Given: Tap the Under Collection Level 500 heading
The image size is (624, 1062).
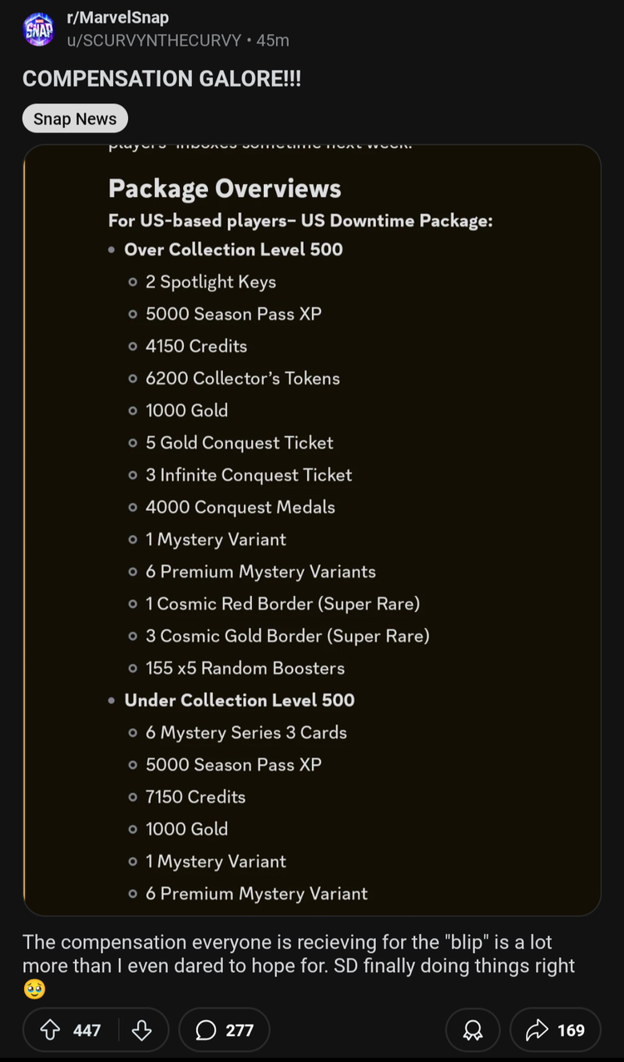Looking at the screenshot, I should click(240, 700).
